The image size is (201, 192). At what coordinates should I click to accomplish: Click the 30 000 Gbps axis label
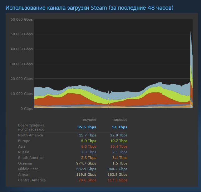click(22, 64)
